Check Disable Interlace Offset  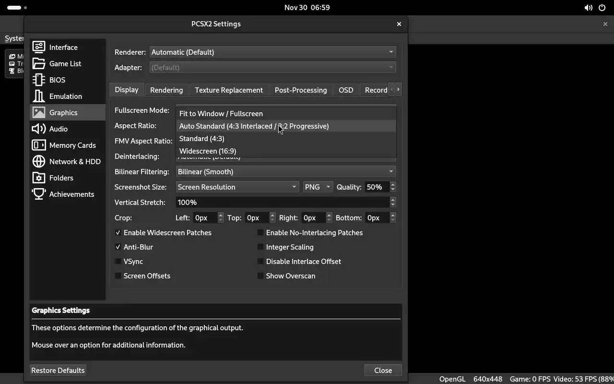pyautogui.click(x=260, y=261)
